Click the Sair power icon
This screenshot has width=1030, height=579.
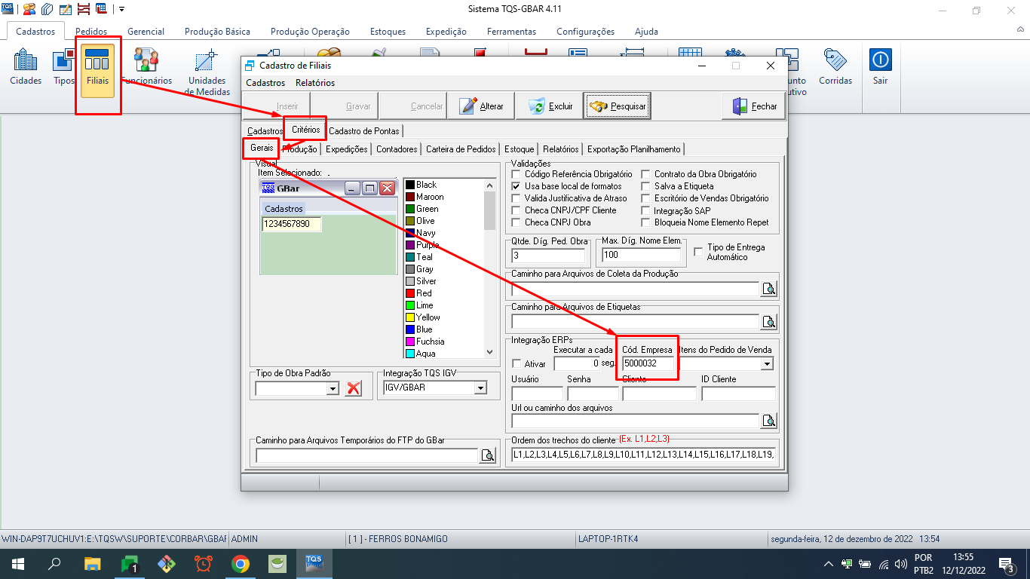coord(880,66)
